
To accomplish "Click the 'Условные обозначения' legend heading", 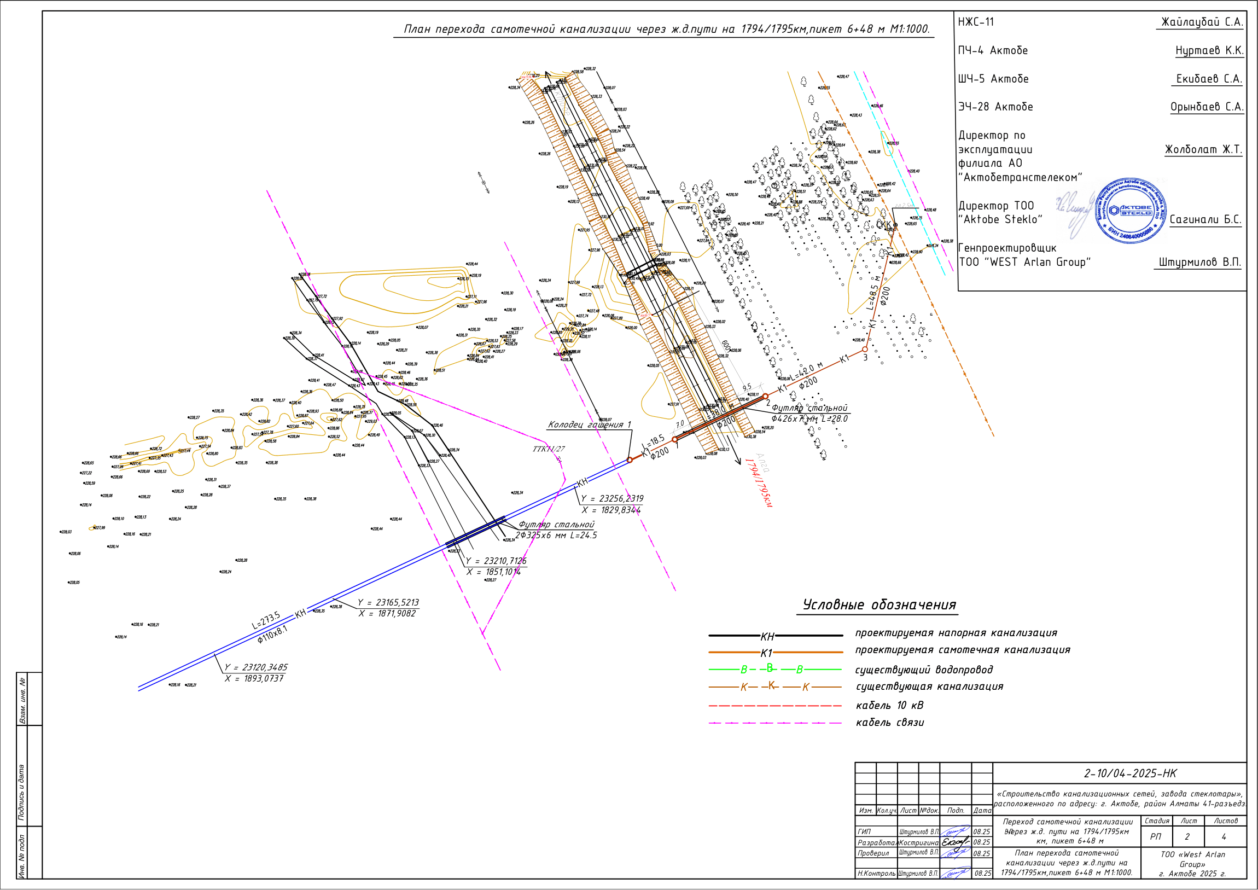I will 880,605.
